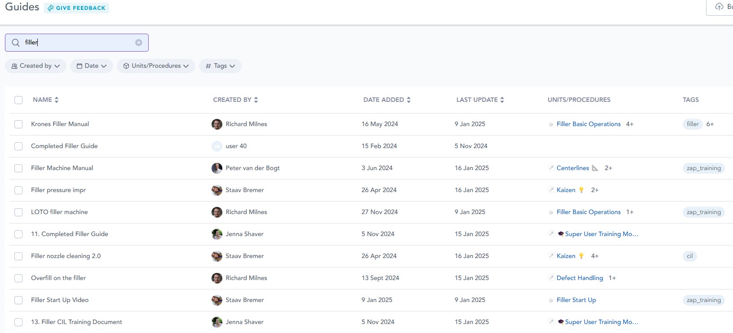
Task: Click the search magnifier icon
Action: (x=16, y=43)
